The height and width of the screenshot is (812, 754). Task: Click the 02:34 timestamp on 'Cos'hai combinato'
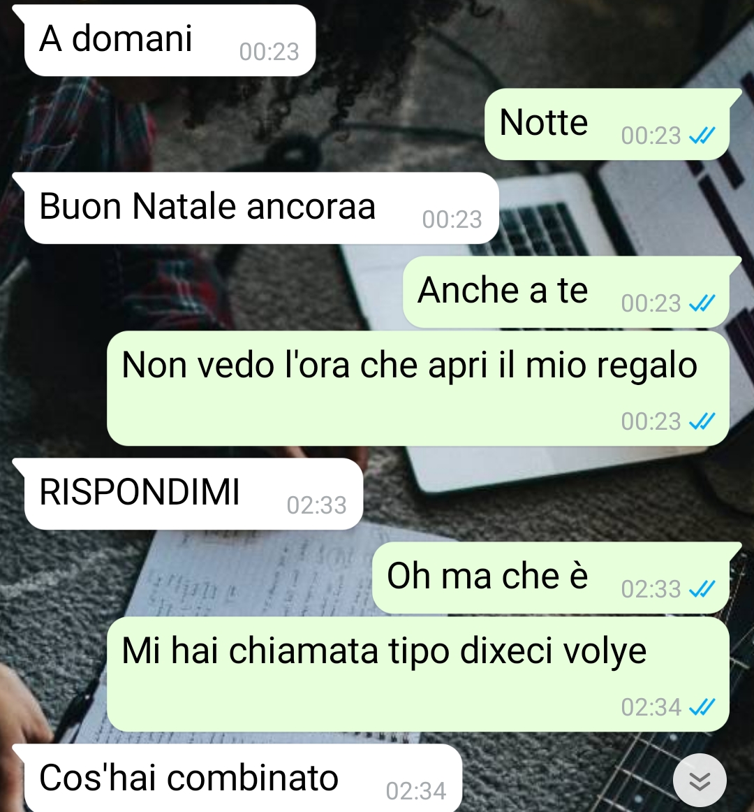pyautogui.click(x=416, y=791)
